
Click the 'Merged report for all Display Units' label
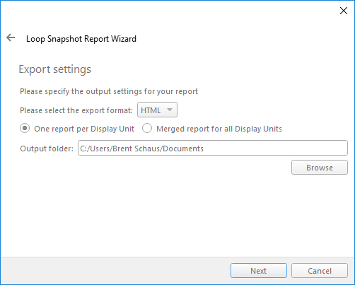click(x=219, y=129)
